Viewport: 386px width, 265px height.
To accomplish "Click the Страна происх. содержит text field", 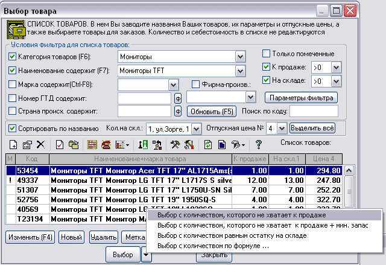I will pos(144,111).
